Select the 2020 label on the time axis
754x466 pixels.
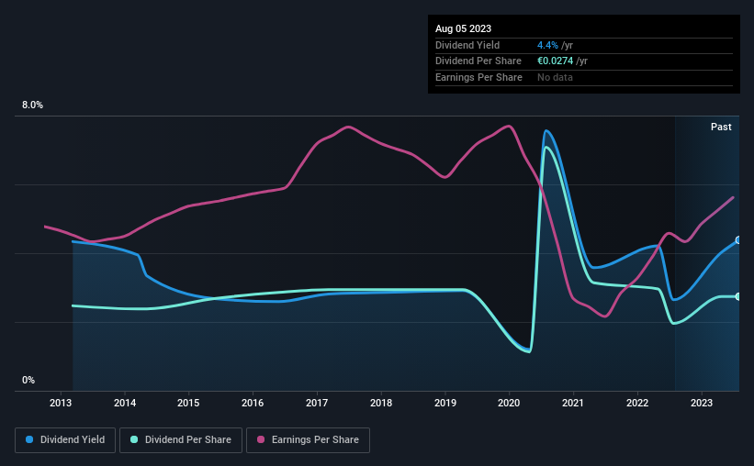509,403
